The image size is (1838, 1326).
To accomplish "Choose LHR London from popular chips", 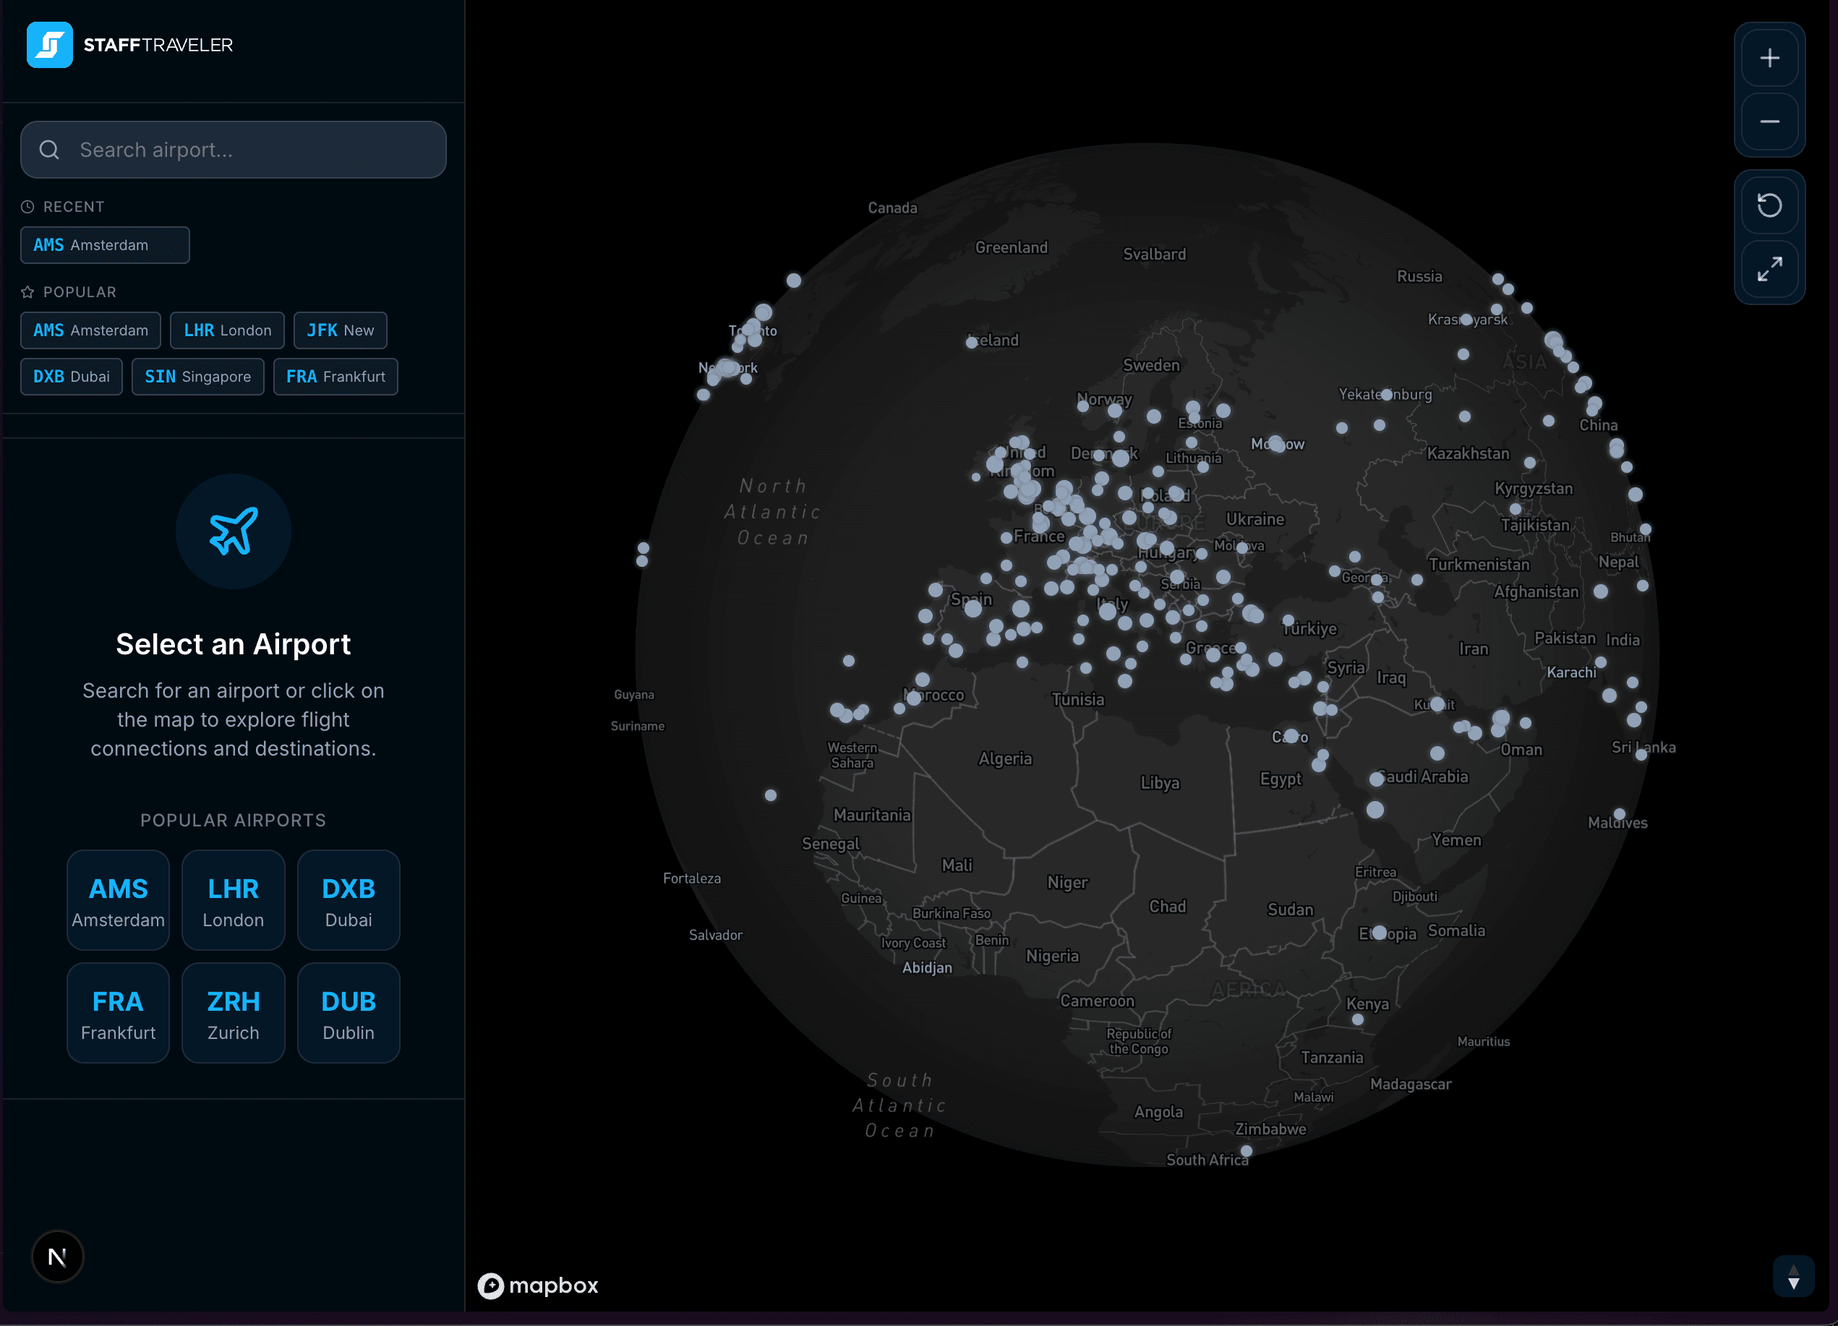I will point(227,330).
